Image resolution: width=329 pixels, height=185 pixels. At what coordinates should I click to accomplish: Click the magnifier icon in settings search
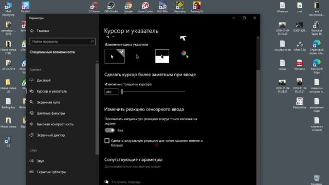point(92,42)
